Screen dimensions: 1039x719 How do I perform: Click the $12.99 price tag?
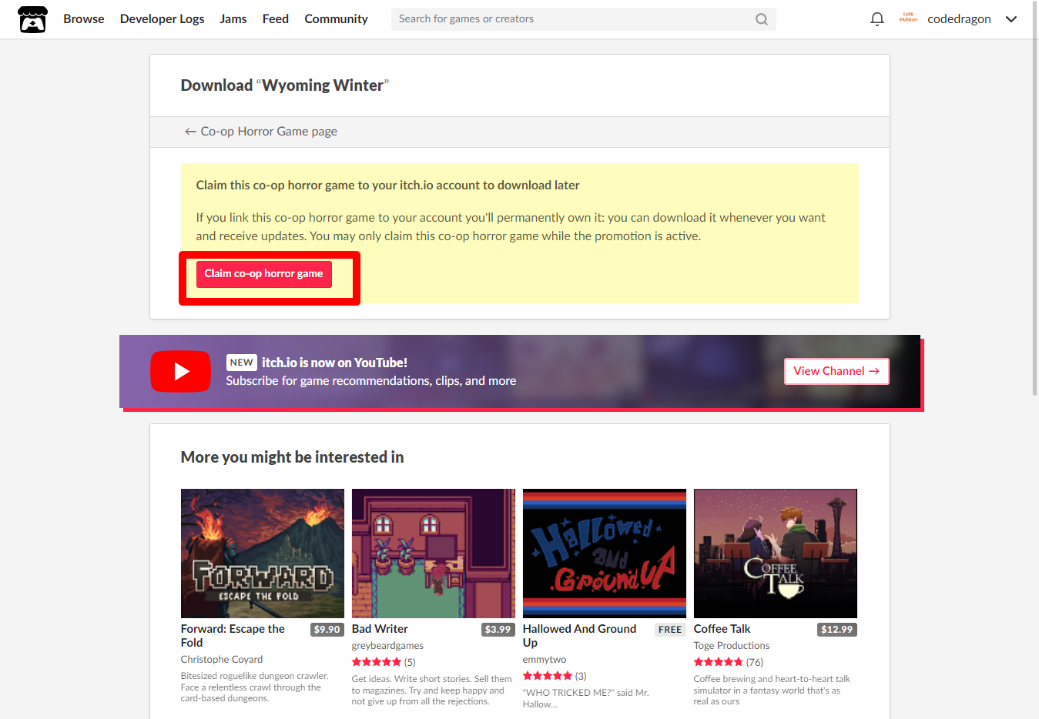pos(837,630)
